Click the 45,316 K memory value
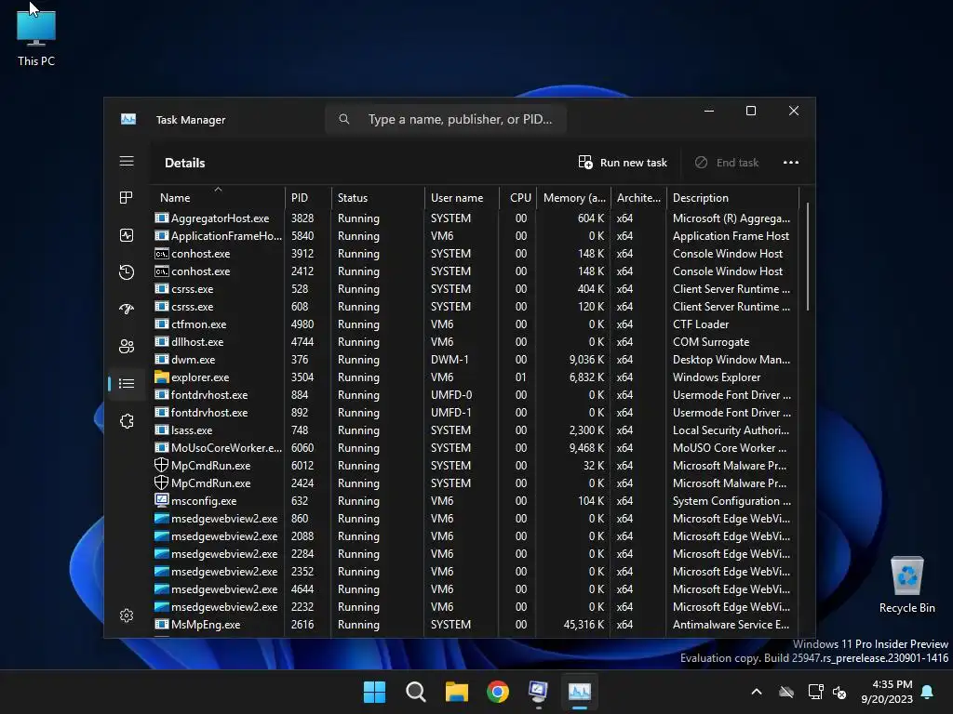The width and height of the screenshot is (953, 714). [584, 624]
